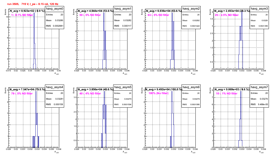
Task: Click the '10± 1% ND filter' label
Action: [x=227, y=94]
